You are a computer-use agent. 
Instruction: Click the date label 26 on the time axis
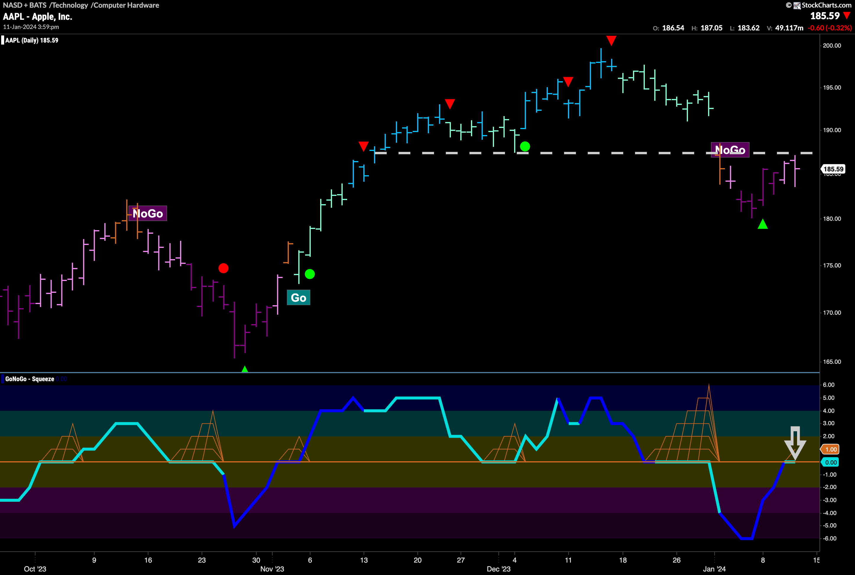click(x=676, y=560)
